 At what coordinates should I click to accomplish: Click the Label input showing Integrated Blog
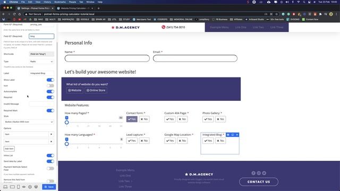pyautogui.click(x=41, y=73)
